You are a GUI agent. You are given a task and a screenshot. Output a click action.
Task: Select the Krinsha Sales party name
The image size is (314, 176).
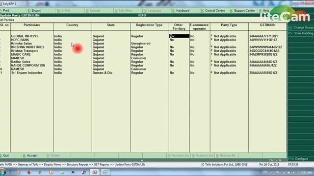coord(22,44)
